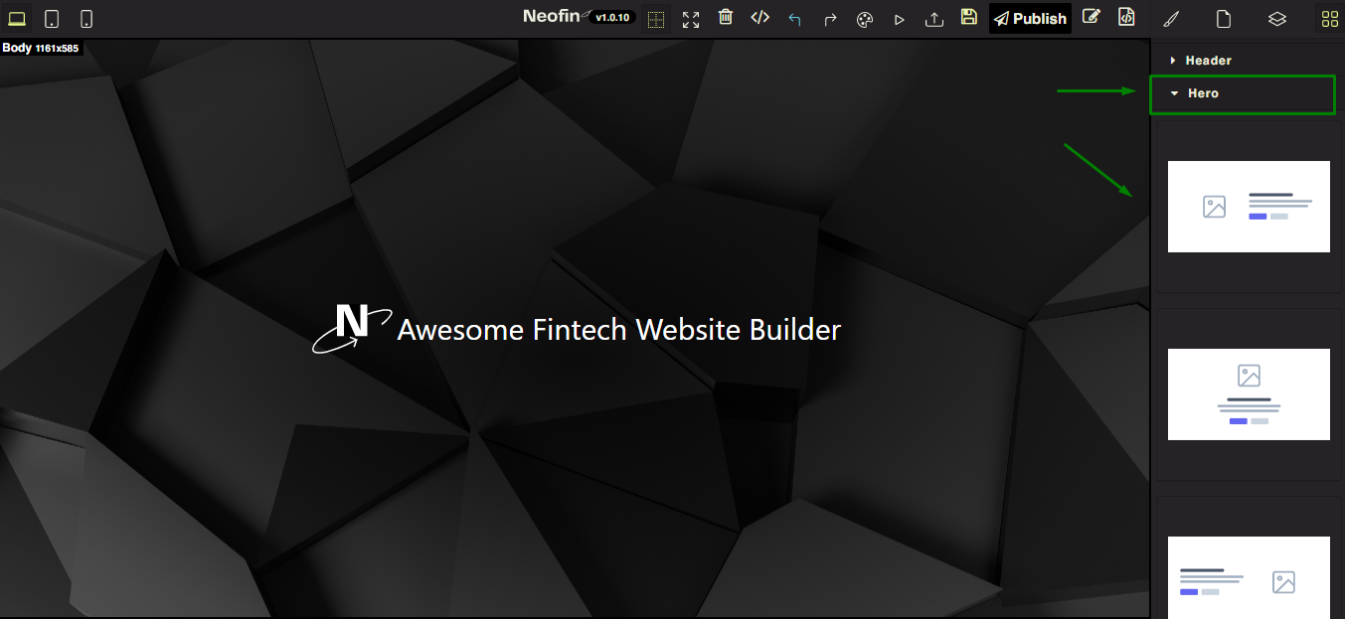Click the Awesome Fintech Website Builder heading
1345x619 pixels.
coord(619,329)
